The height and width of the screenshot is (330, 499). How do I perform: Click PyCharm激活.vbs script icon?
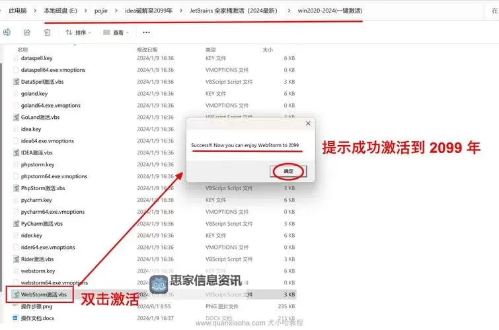tap(16, 224)
